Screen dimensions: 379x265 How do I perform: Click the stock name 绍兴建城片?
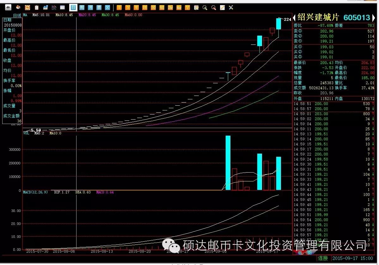pyautogui.click(x=318, y=17)
